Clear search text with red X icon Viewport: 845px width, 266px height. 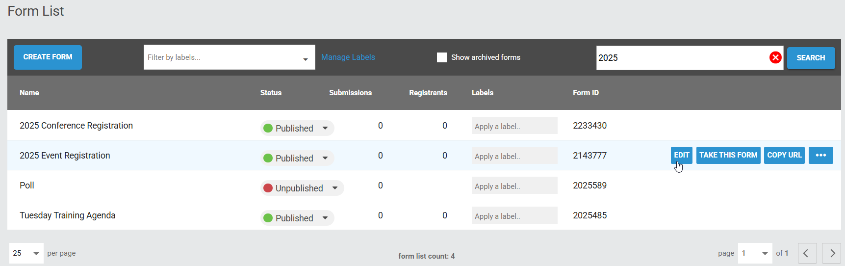tap(775, 57)
